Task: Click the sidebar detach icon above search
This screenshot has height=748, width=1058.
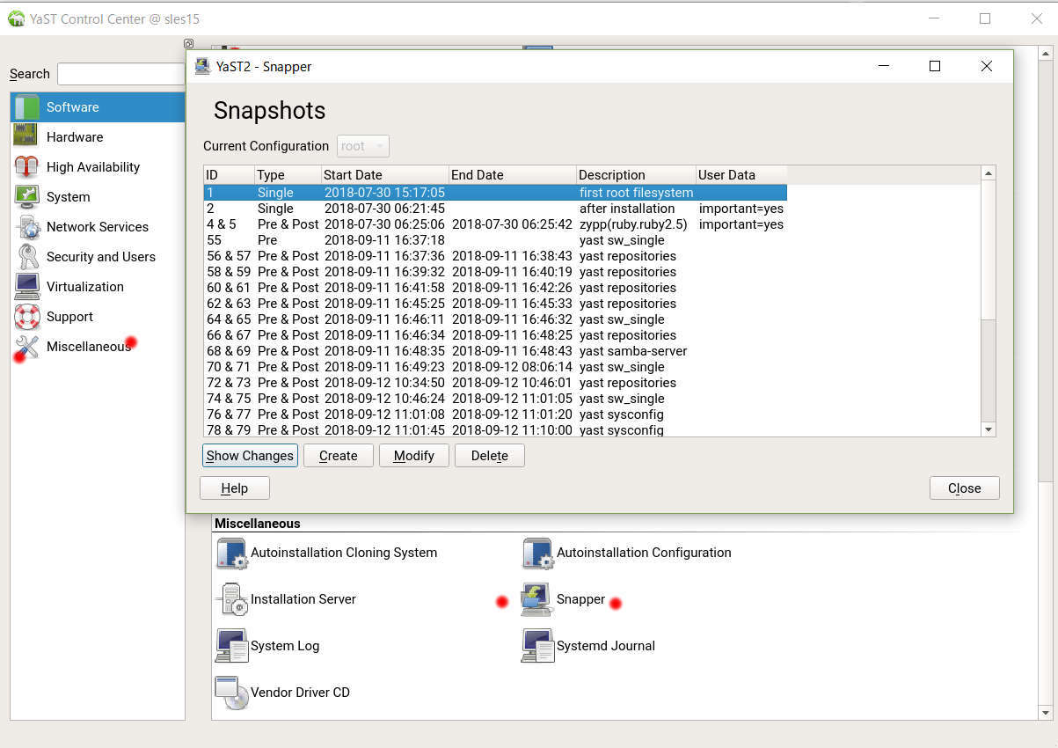Action: [188, 43]
